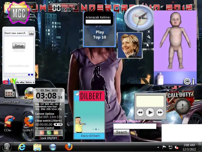Screen dimensions: 202x152
Task: Launch ImgBurn from the desktop
Action: (29, 96)
